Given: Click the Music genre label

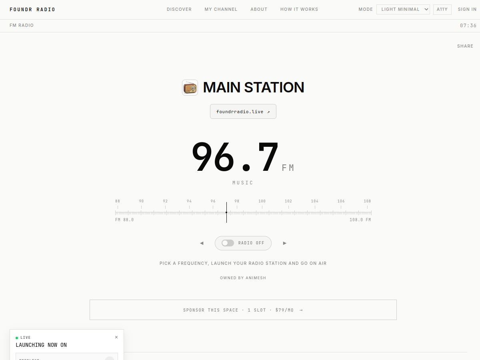Looking at the screenshot, I should (x=243, y=183).
